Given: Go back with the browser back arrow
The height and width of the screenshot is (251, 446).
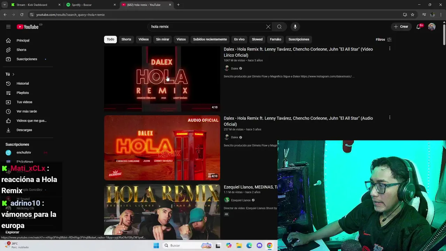Looking at the screenshot, I should pos(5,15).
